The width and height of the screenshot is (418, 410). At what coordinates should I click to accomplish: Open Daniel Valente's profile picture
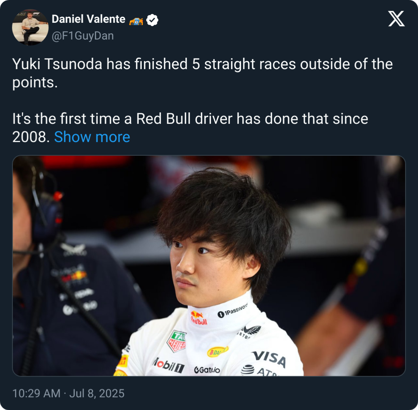(x=30, y=27)
